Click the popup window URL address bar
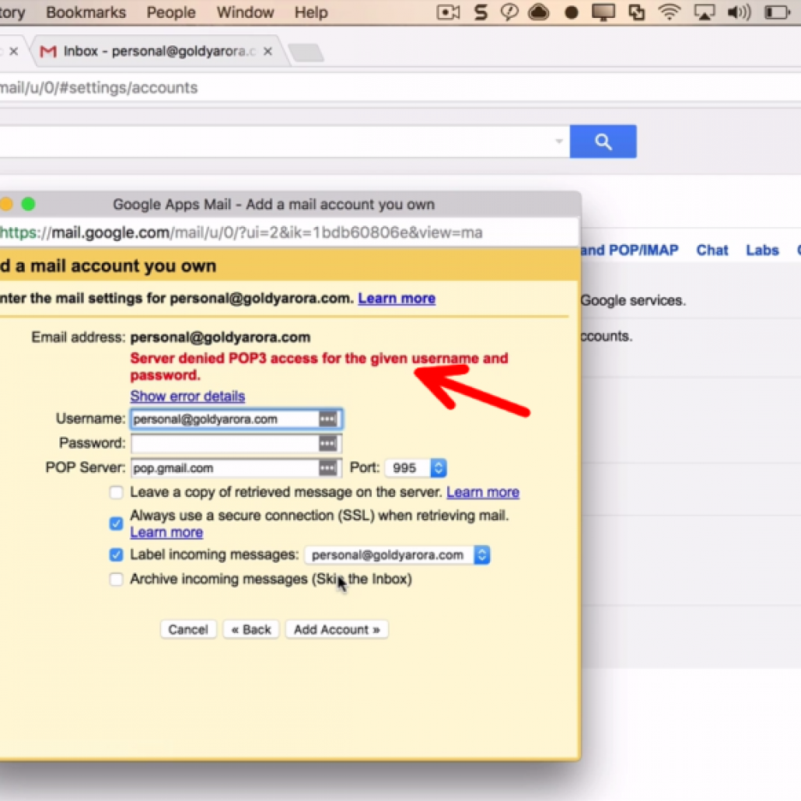The image size is (801, 801). (289, 233)
